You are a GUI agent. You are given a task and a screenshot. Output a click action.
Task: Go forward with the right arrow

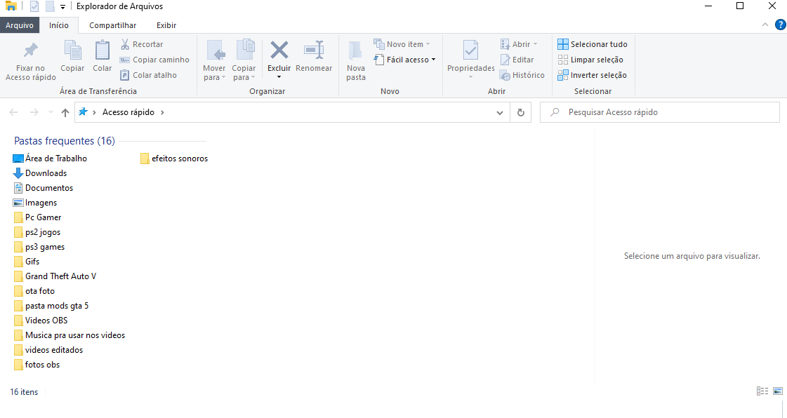(x=34, y=112)
